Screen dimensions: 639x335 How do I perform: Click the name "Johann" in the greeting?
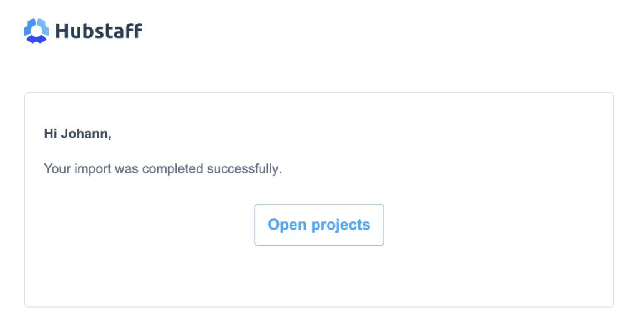pyautogui.click(x=86, y=134)
